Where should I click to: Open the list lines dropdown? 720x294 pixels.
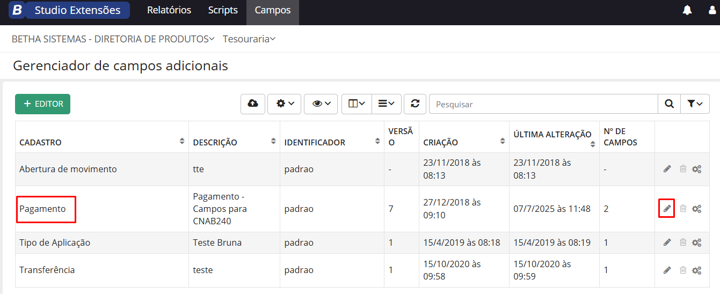pos(387,104)
